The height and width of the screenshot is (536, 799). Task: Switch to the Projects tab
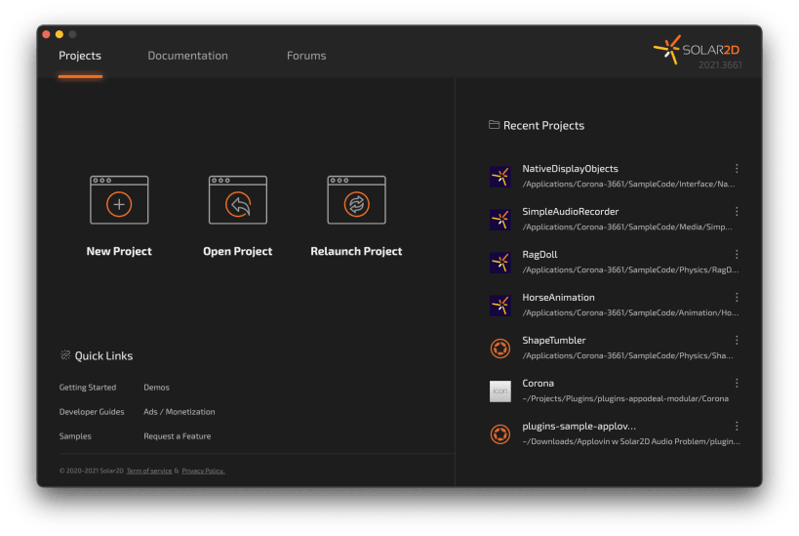(x=80, y=56)
